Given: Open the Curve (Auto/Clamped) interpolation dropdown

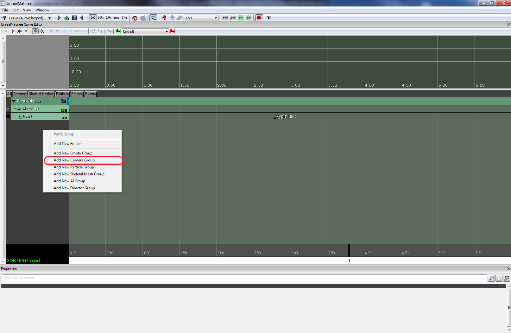Looking at the screenshot, I should click(x=30, y=18).
